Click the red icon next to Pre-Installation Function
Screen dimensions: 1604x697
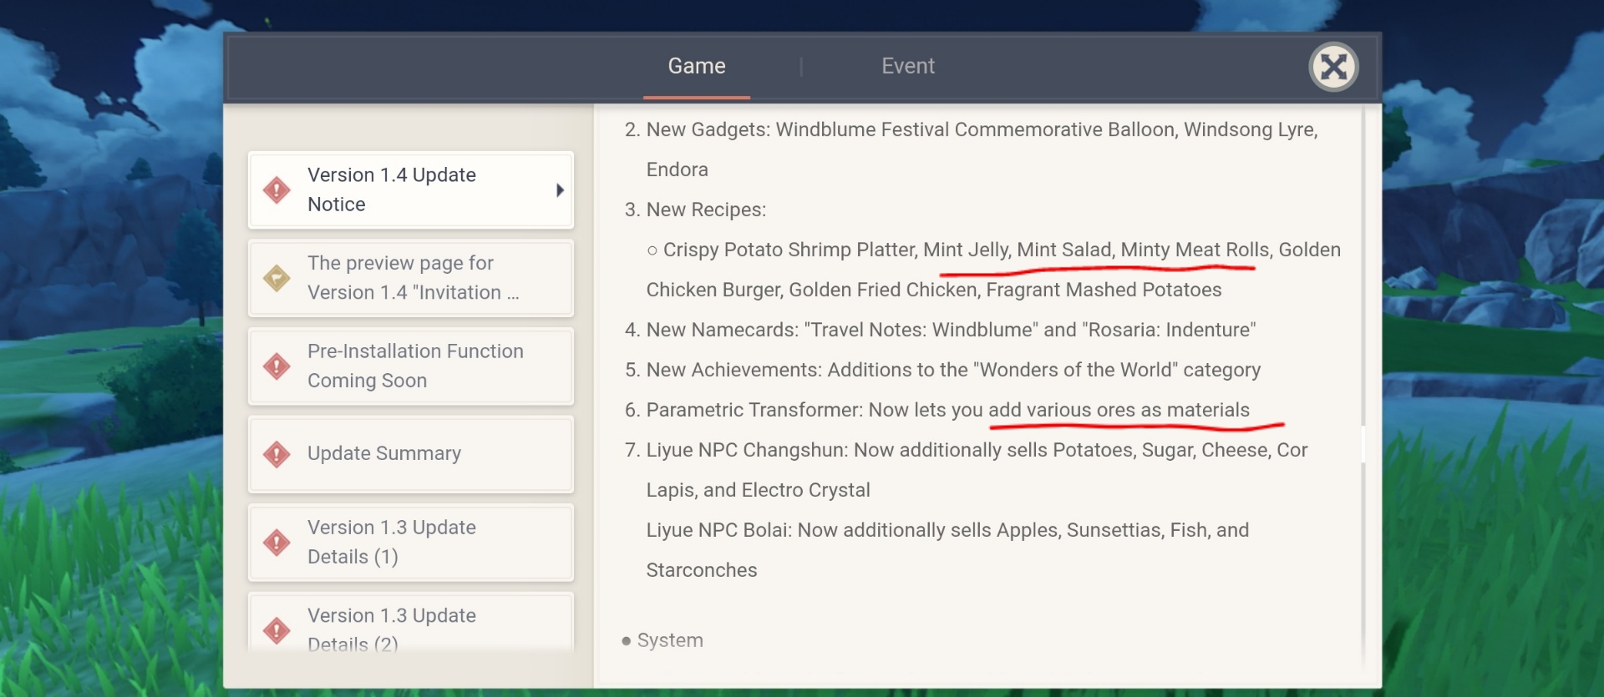pyautogui.click(x=277, y=366)
